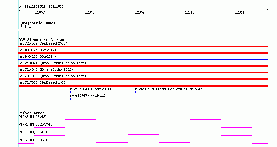Select the PTPN2|NM_002828 transcript label
The image size is (277, 147).
(33, 140)
